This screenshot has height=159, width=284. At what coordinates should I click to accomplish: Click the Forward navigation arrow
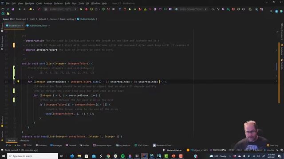[x=24, y=9]
